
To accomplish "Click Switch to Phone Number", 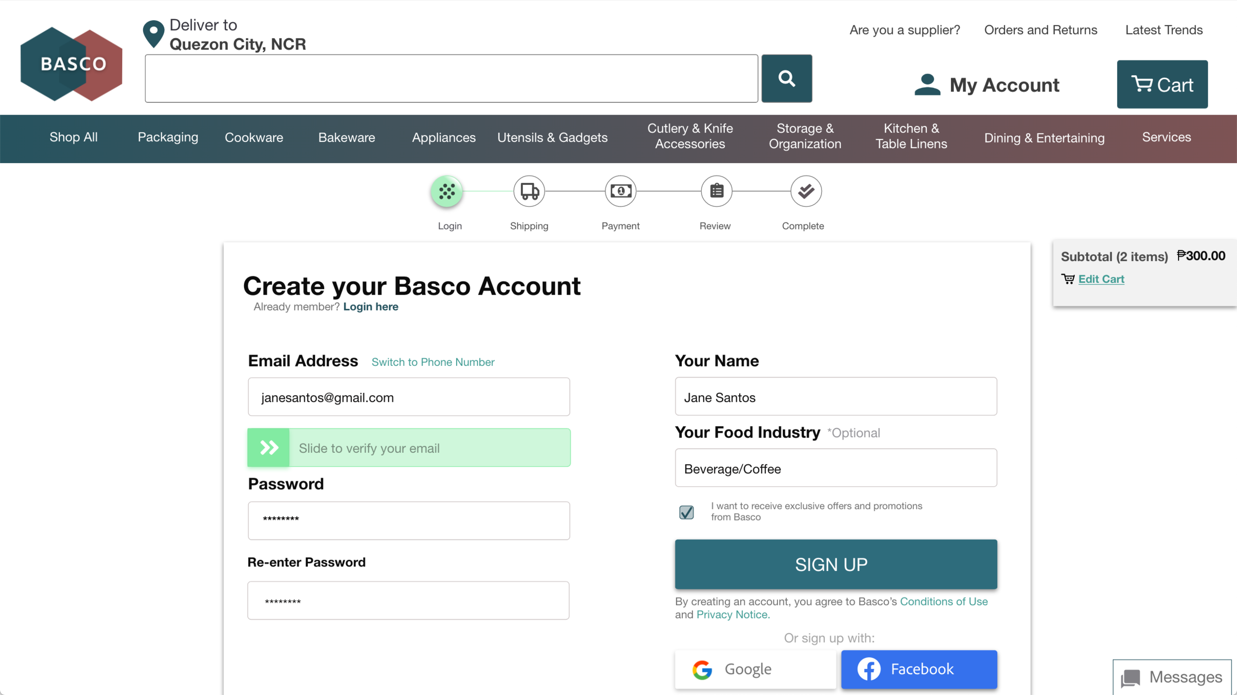I will point(432,361).
